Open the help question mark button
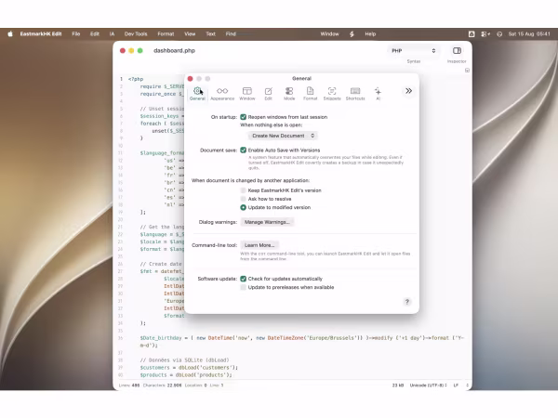Screen dimensions: 558x418 (407, 302)
